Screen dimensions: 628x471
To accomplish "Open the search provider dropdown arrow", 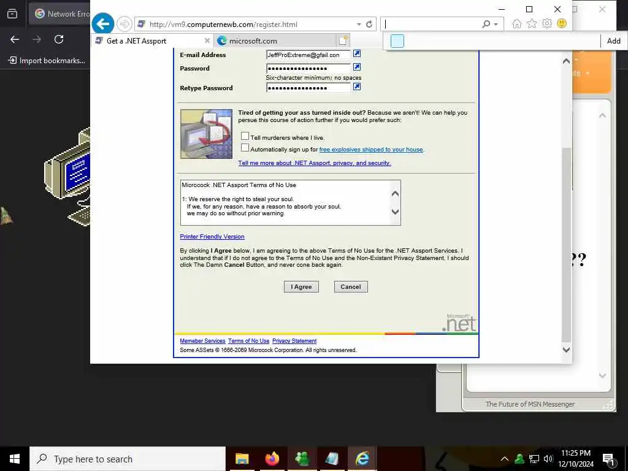I will coord(496,25).
